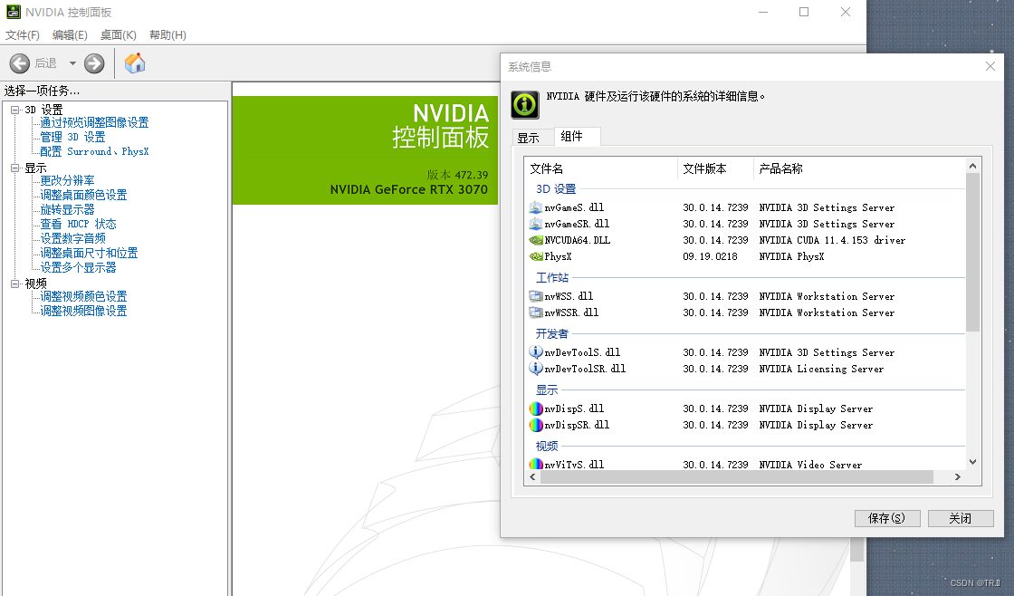Click the nvGameS.dll file icon

tap(535, 207)
